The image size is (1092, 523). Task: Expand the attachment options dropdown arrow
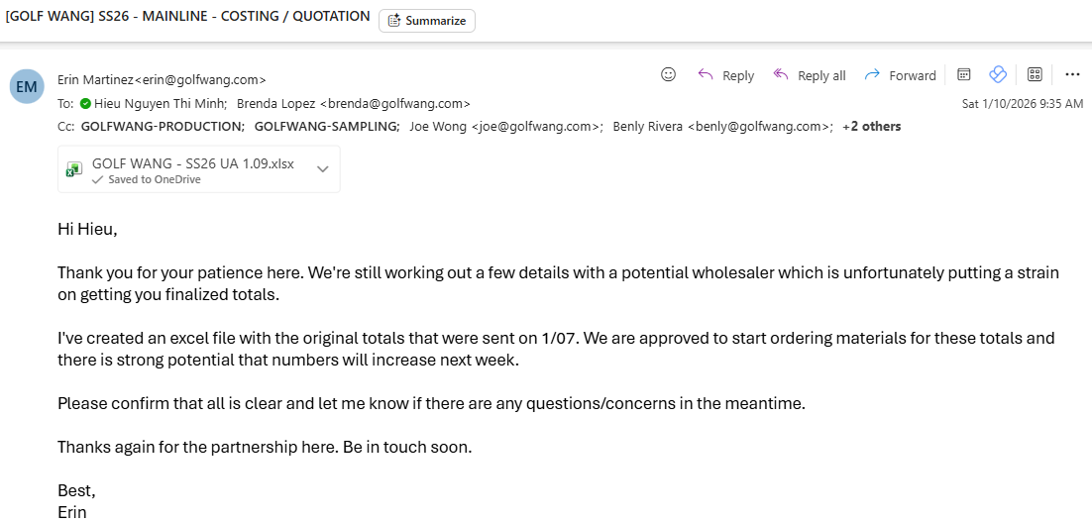pyautogui.click(x=322, y=169)
